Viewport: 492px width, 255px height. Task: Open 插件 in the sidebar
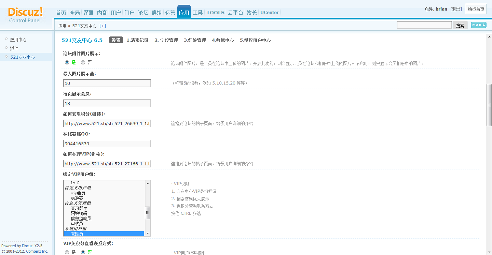tap(14, 48)
